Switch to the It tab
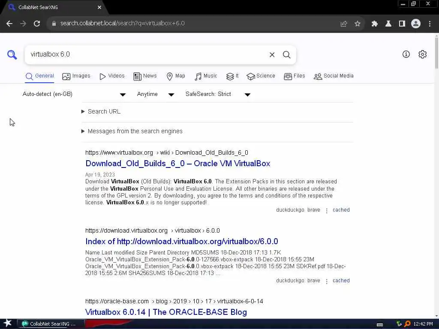This screenshot has height=329, width=439. 232,76
